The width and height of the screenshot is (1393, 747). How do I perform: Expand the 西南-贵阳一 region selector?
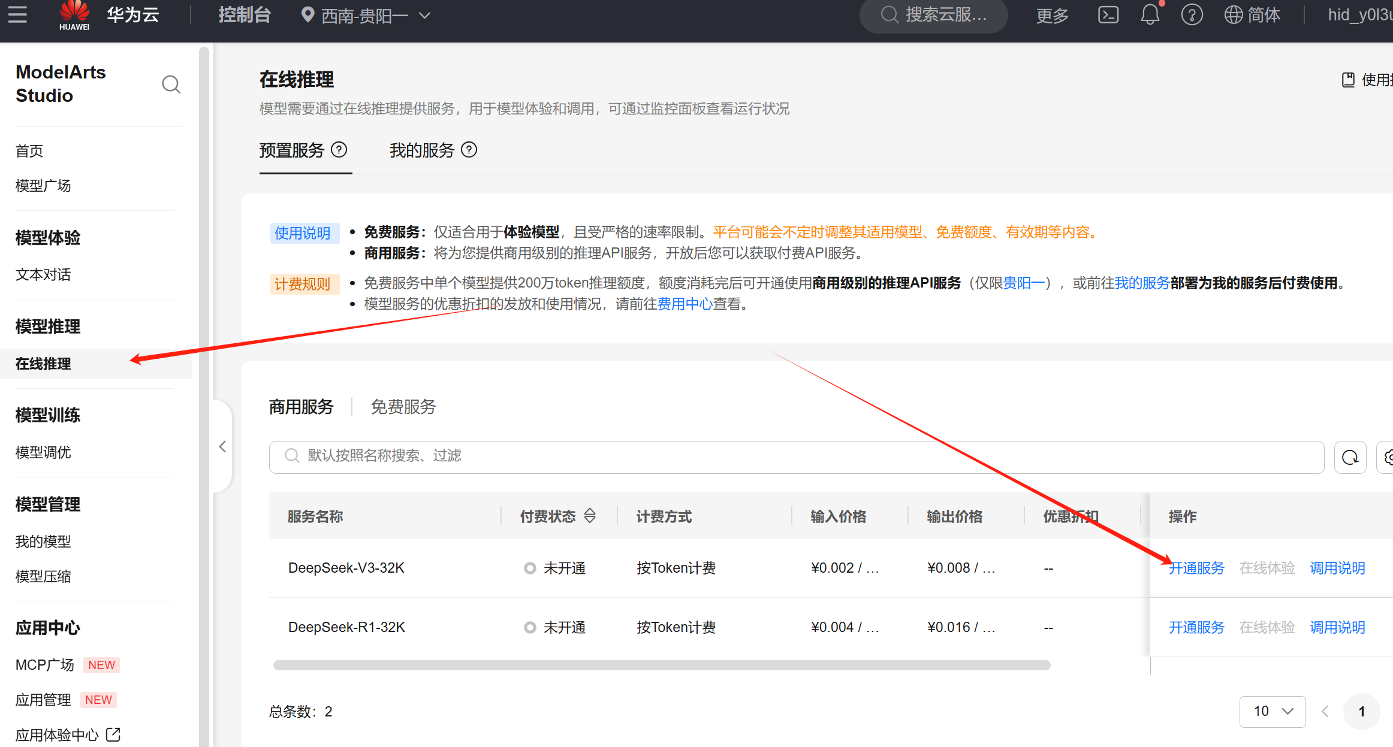(x=366, y=16)
